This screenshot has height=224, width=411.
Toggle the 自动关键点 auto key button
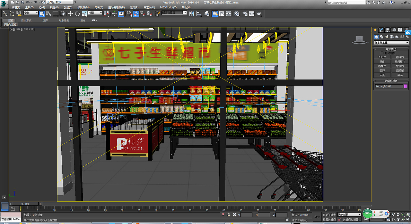[x=329, y=215]
